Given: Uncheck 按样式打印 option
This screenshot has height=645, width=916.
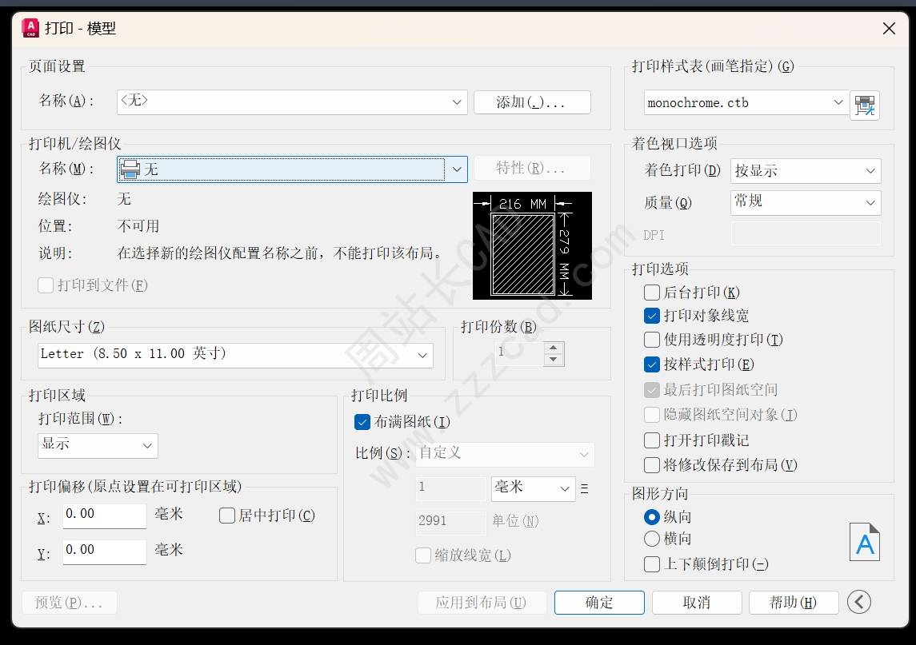Looking at the screenshot, I should (651, 364).
